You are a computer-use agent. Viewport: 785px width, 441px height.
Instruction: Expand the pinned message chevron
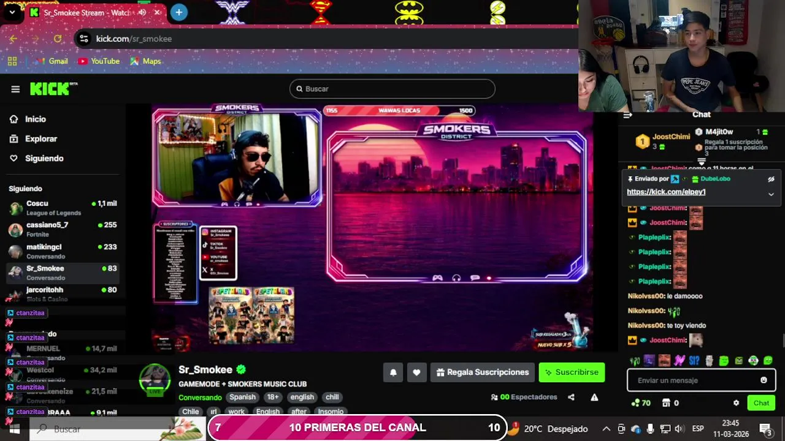click(771, 194)
